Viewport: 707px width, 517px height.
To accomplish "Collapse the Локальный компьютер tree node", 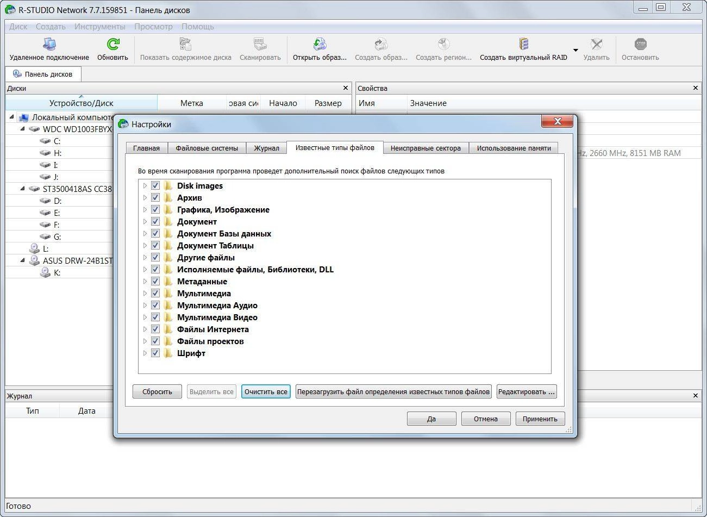I will coord(12,117).
